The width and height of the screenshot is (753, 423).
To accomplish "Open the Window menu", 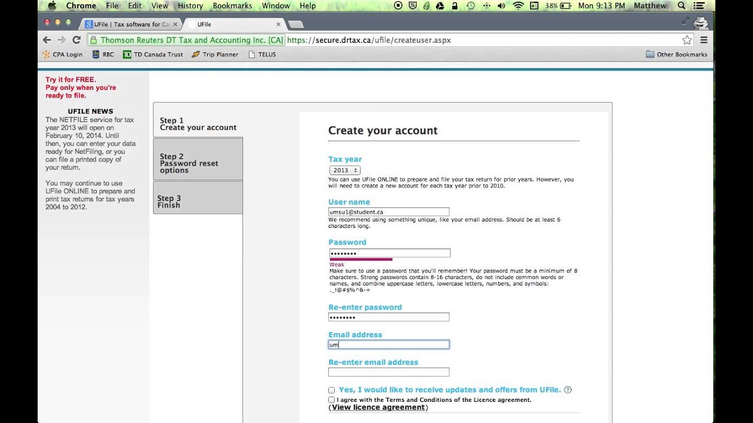I will (x=276, y=6).
